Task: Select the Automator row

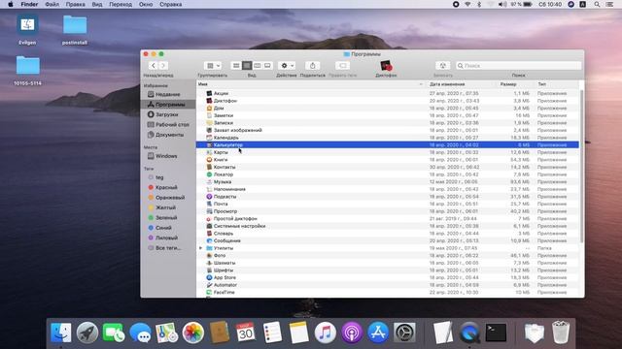Action: click(x=388, y=285)
